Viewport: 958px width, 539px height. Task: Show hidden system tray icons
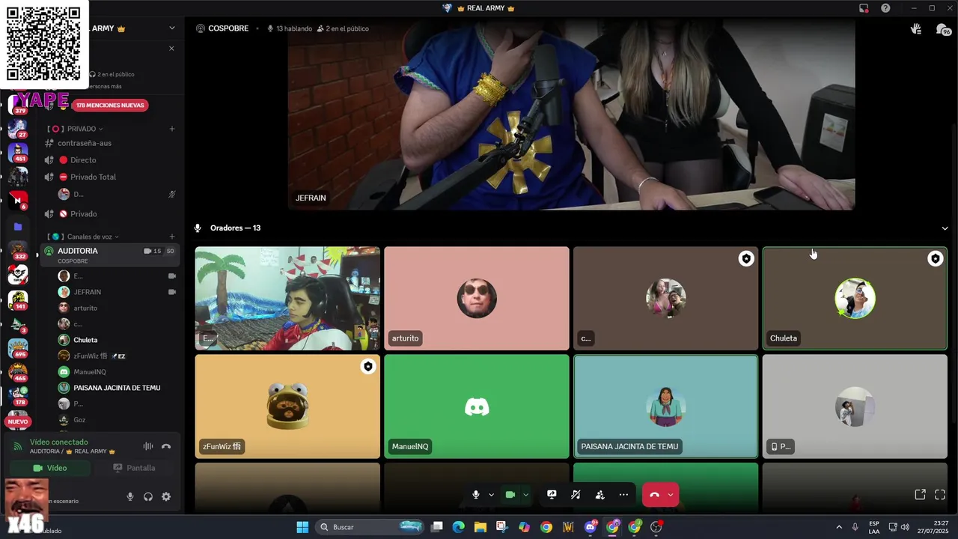[839, 527]
